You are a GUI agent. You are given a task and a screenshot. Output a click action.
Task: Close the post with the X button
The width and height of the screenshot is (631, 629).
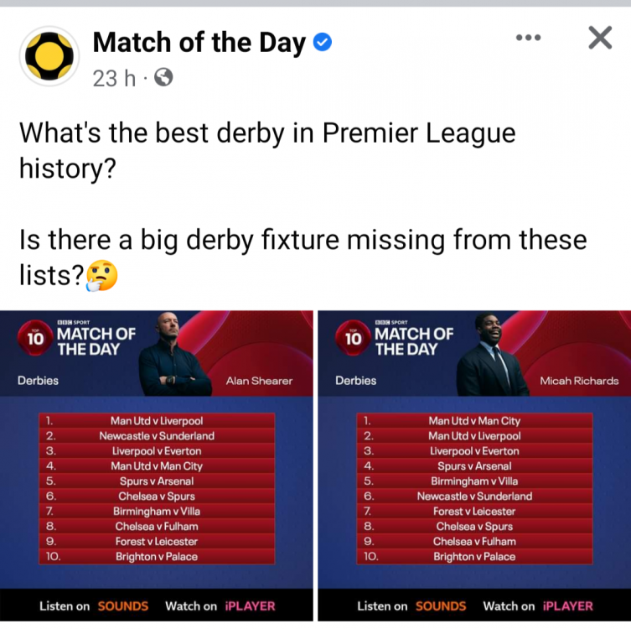point(600,38)
